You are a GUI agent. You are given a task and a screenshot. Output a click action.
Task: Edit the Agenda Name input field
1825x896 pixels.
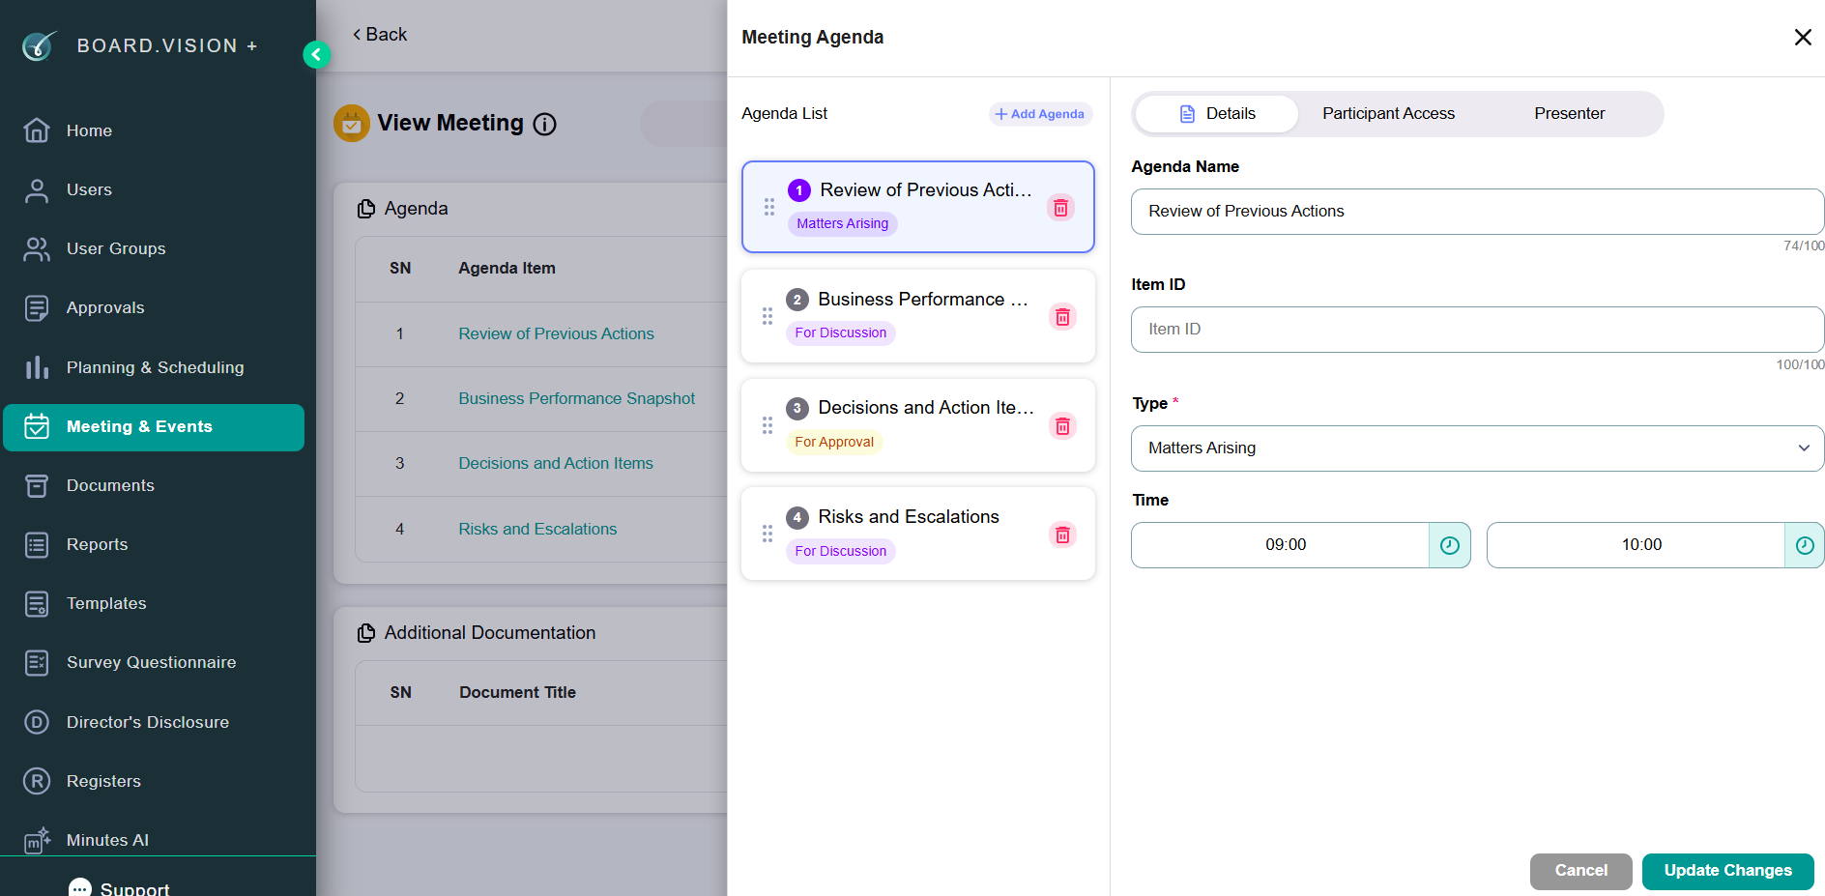pos(1478,212)
